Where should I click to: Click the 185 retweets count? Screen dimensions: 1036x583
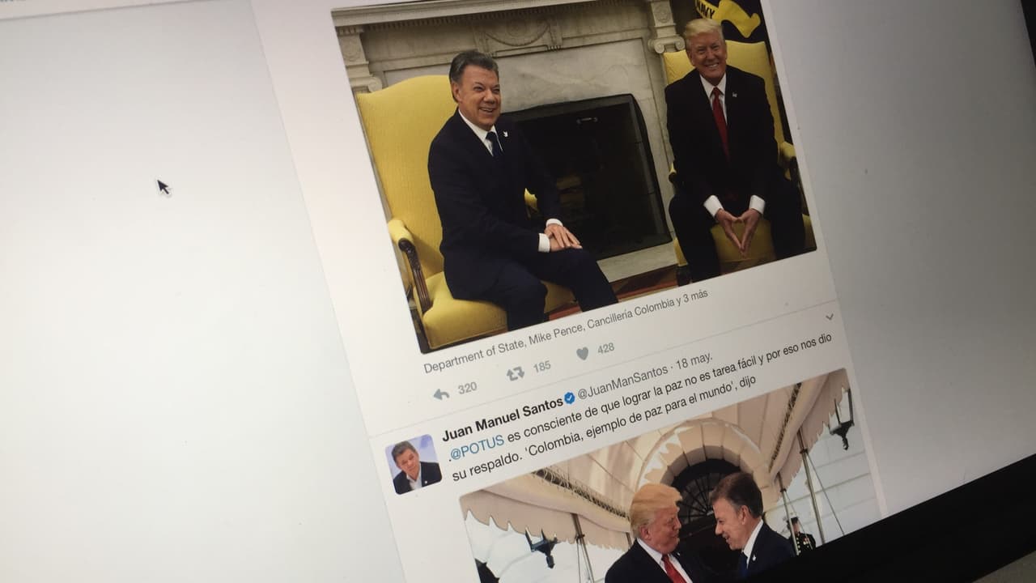pos(541,367)
